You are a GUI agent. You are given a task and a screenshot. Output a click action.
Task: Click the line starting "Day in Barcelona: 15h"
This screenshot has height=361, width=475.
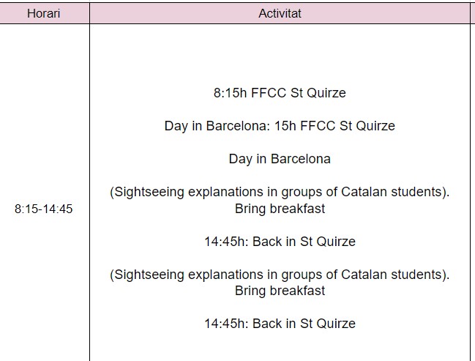[x=280, y=126]
